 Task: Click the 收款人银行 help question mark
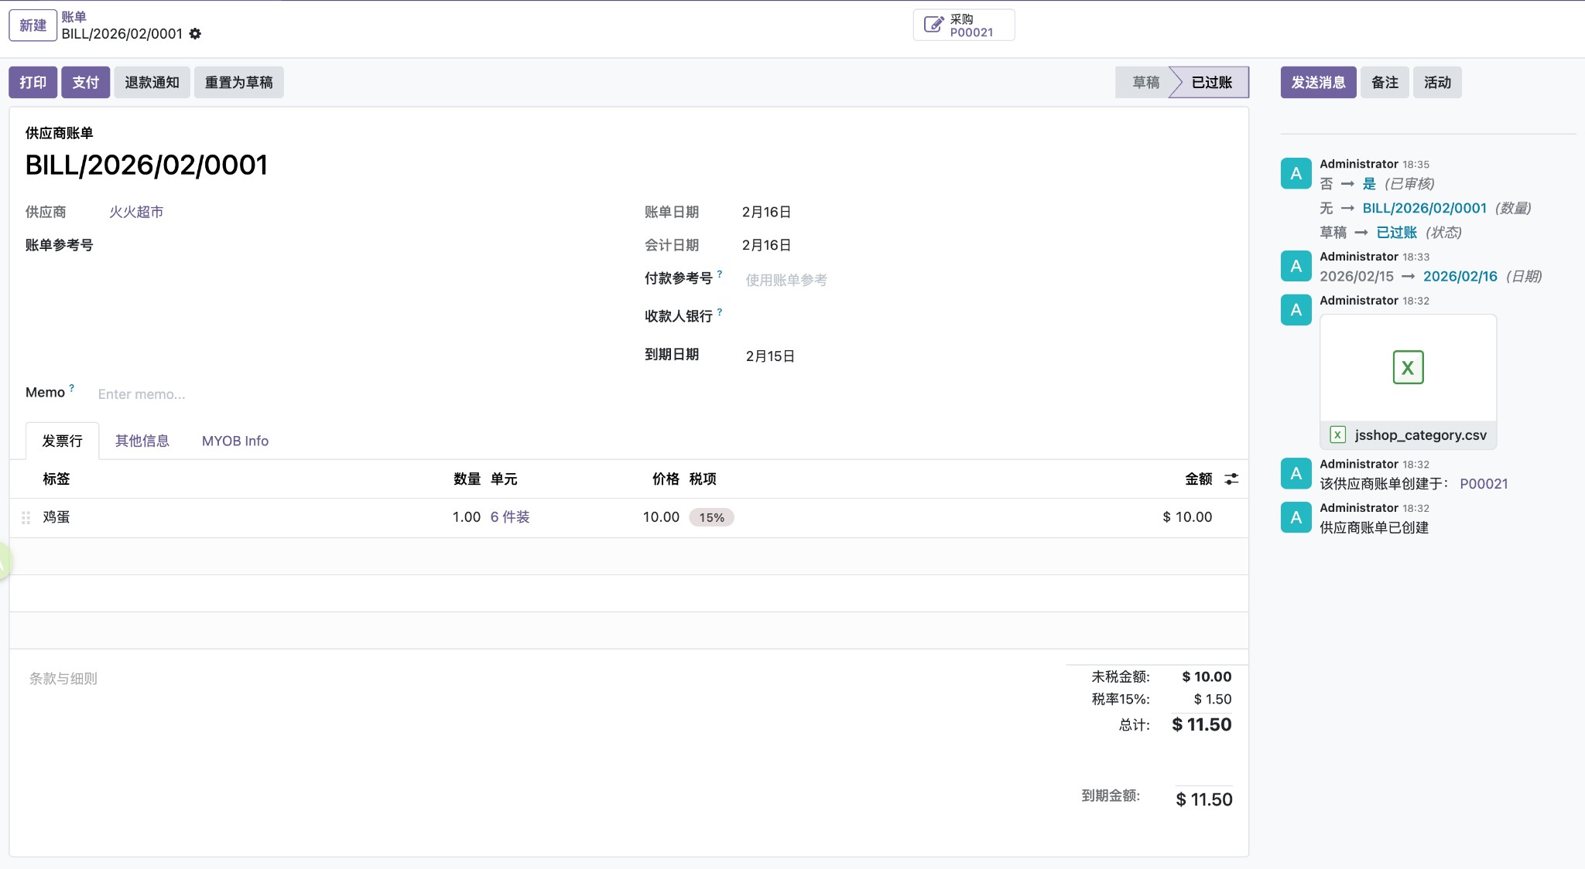coord(720,312)
